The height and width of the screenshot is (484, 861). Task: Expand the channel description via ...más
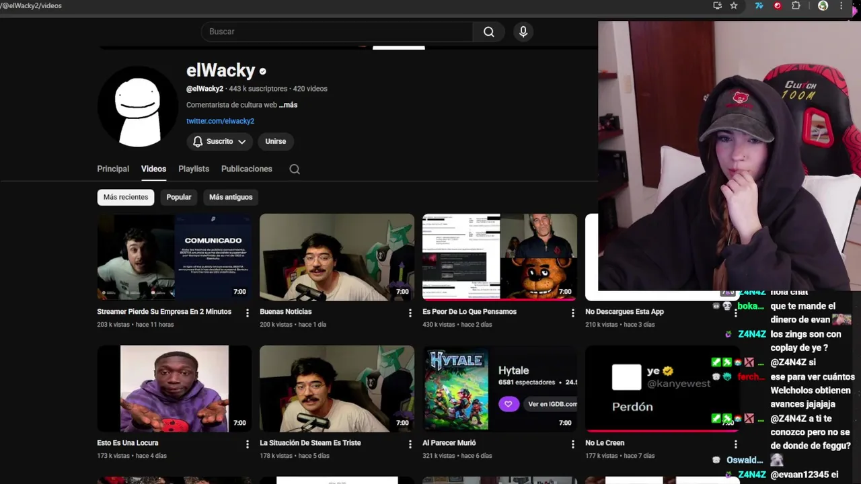(288, 105)
